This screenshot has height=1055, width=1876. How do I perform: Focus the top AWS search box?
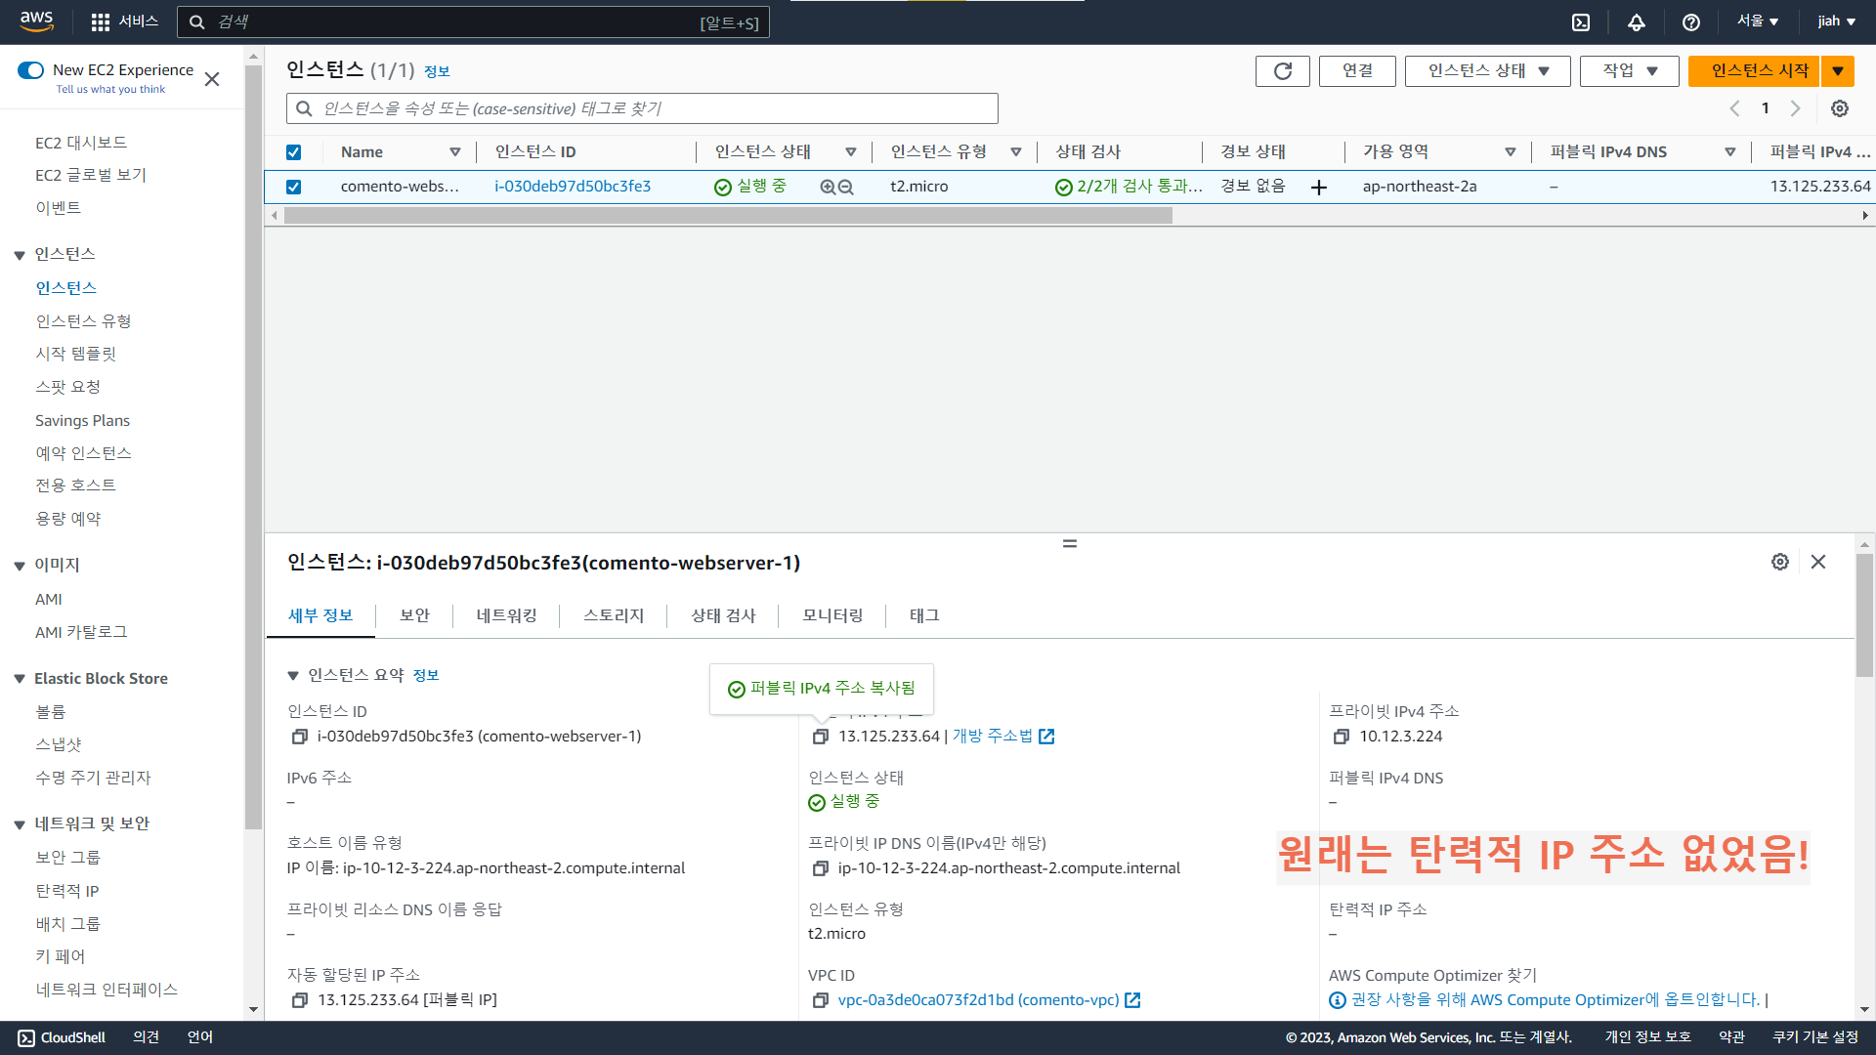tap(473, 21)
